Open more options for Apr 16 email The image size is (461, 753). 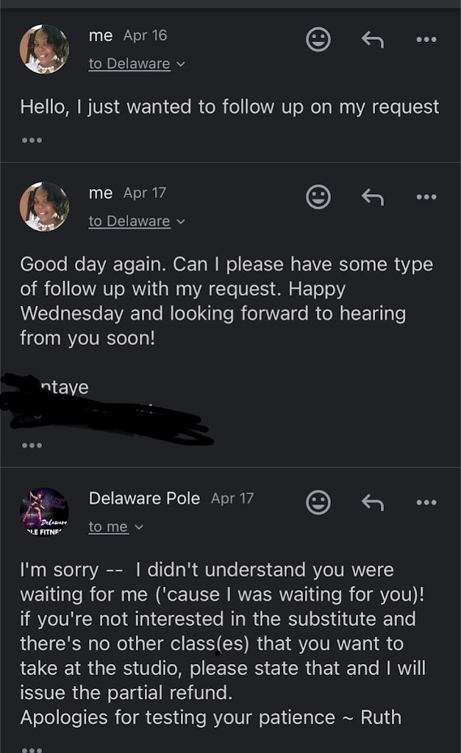(426, 40)
